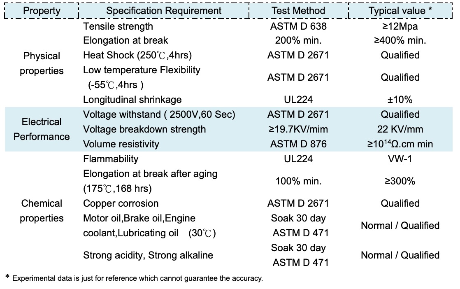Select the Specification Requirement column header
This screenshot has height=289, width=460.
point(164,11)
